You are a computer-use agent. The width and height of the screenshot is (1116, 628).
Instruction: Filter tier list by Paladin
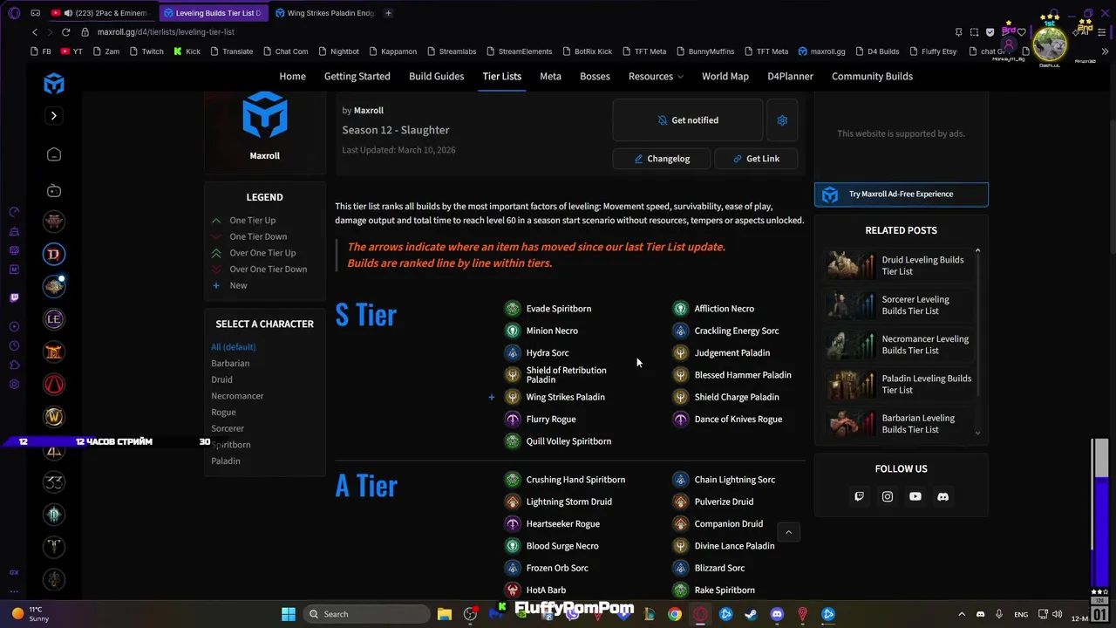[226, 461]
